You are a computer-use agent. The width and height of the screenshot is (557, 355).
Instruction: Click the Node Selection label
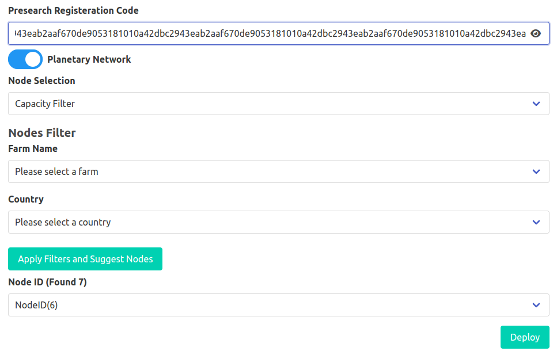point(41,81)
